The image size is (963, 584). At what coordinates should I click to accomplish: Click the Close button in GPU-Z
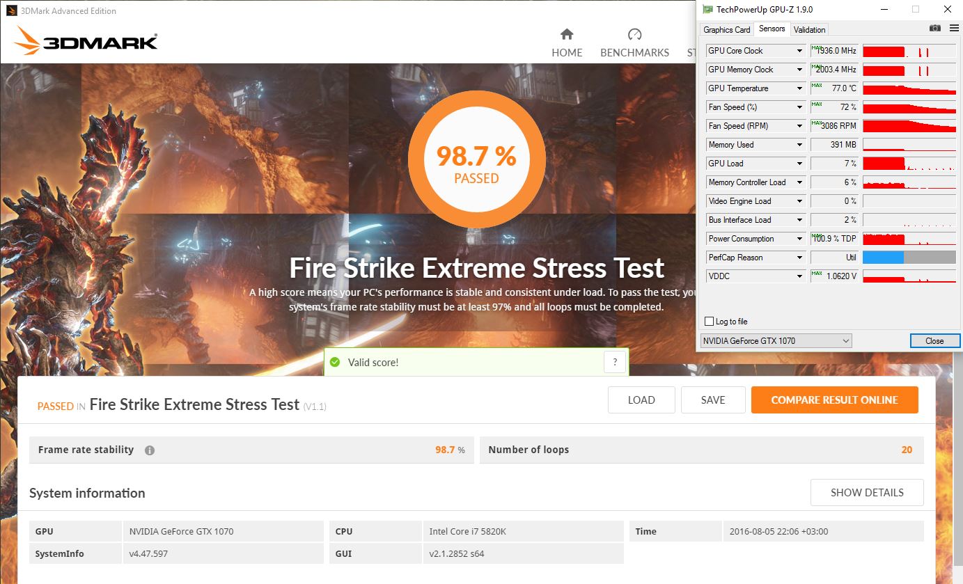point(934,341)
